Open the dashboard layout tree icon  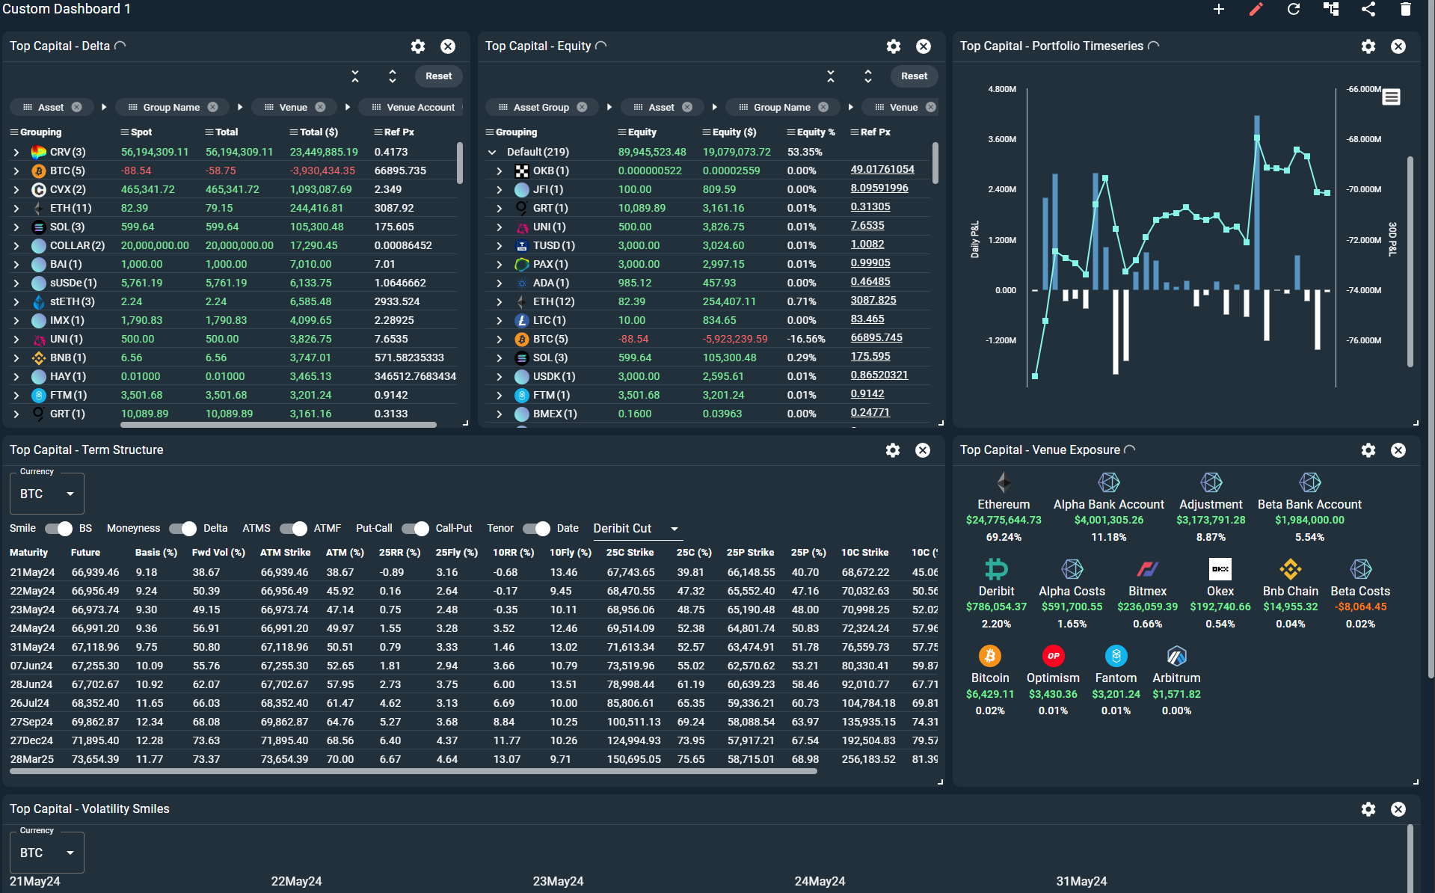click(1331, 9)
